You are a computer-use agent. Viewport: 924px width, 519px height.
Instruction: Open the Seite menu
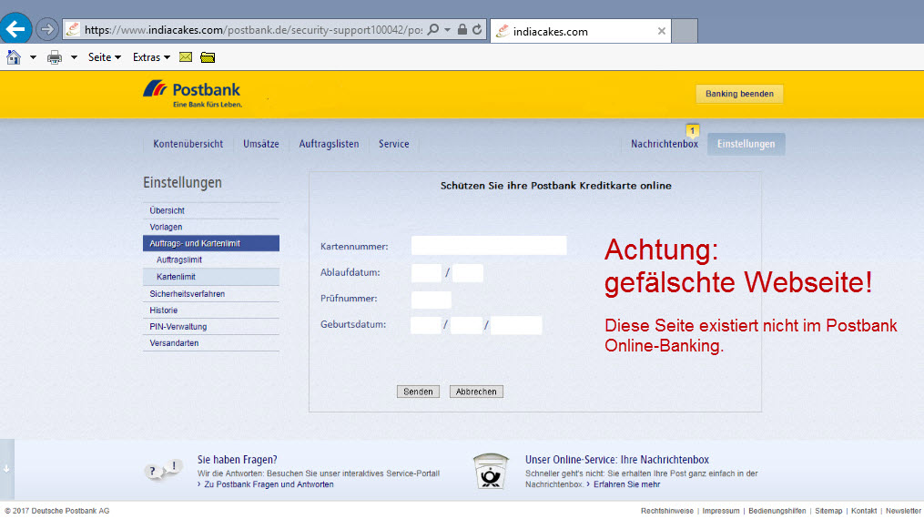coord(105,57)
